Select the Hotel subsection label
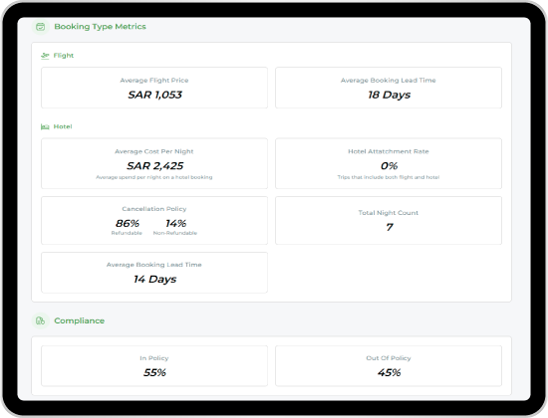 pos(63,126)
